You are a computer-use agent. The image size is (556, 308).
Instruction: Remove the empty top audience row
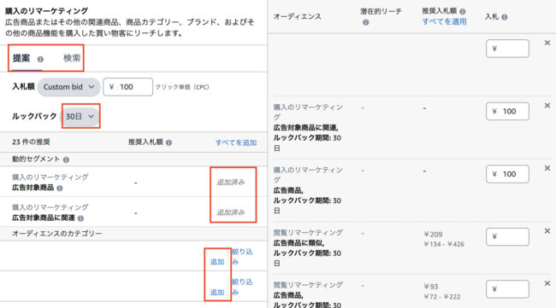coord(547,43)
